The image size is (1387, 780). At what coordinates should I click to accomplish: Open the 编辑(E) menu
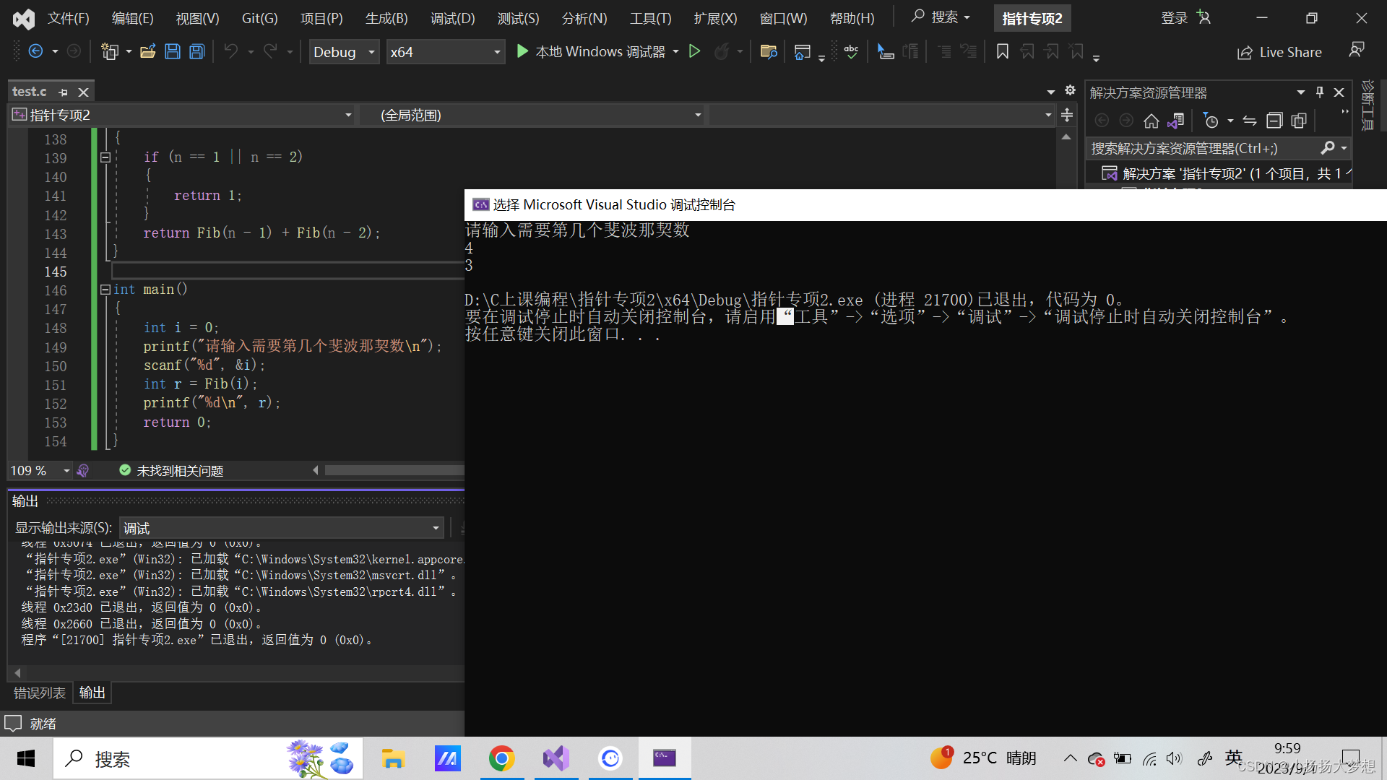pyautogui.click(x=132, y=18)
